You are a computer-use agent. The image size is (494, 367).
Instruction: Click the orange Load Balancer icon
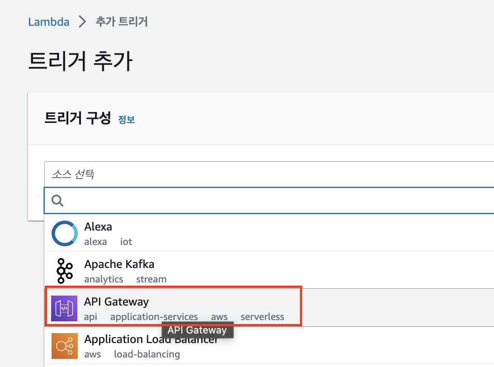click(x=65, y=346)
